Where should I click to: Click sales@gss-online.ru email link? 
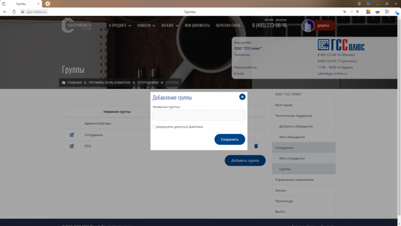click(x=332, y=73)
